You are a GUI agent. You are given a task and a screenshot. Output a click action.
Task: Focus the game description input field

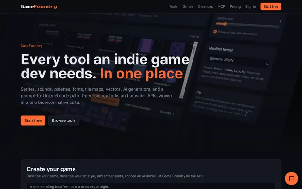[151, 186]
